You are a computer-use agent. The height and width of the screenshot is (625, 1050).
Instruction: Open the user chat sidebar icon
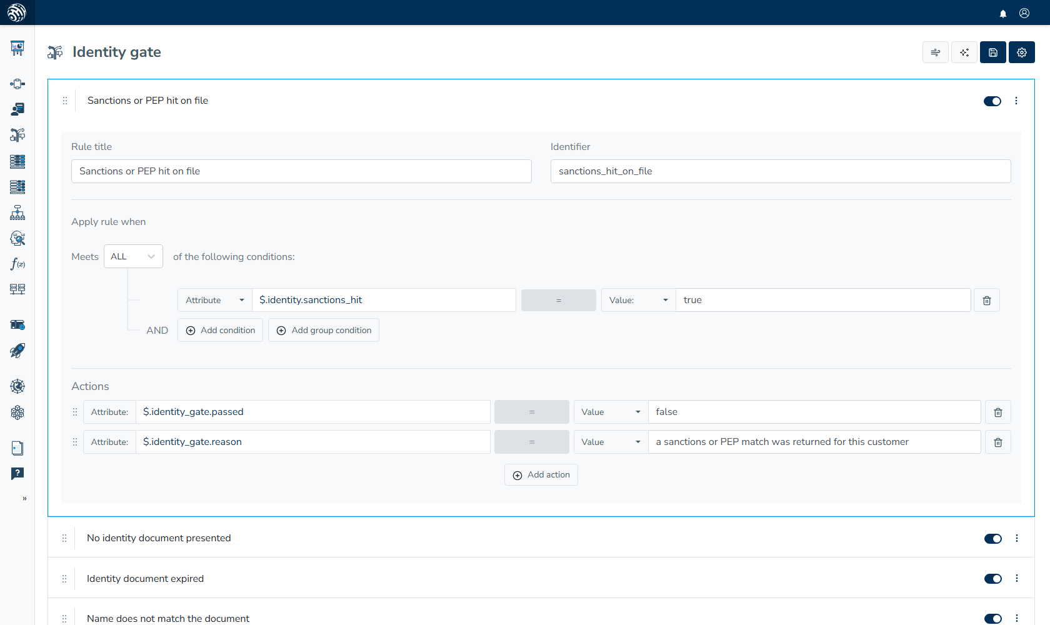point(17,109)
